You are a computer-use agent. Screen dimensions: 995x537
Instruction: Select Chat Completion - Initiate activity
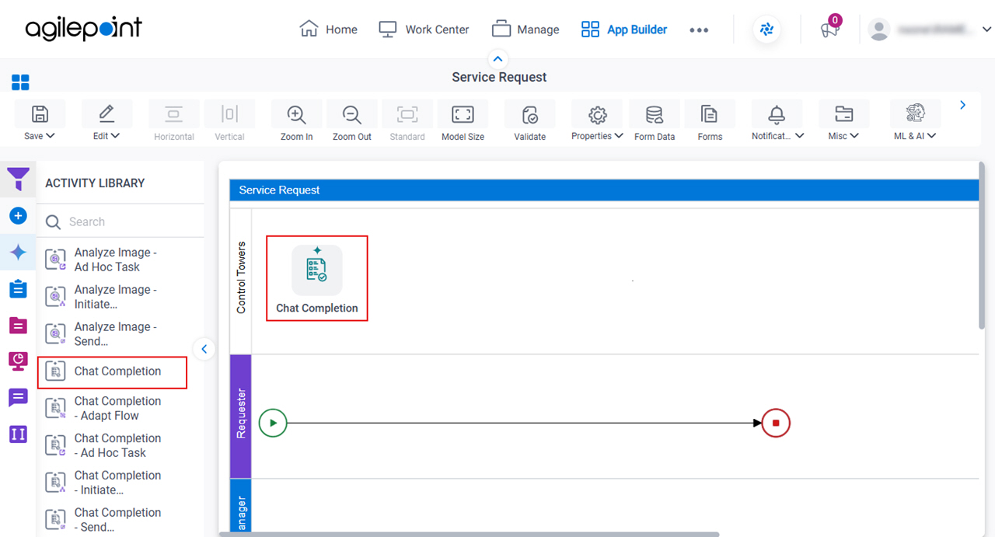pos(113,483)
